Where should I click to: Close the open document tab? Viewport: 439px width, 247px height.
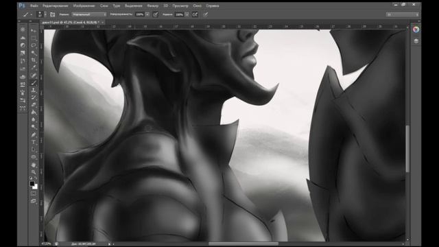(x=103, y=22)
